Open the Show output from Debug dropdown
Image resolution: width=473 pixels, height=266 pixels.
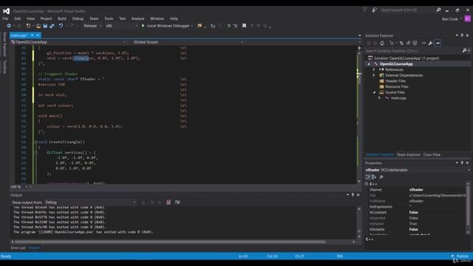90,202
